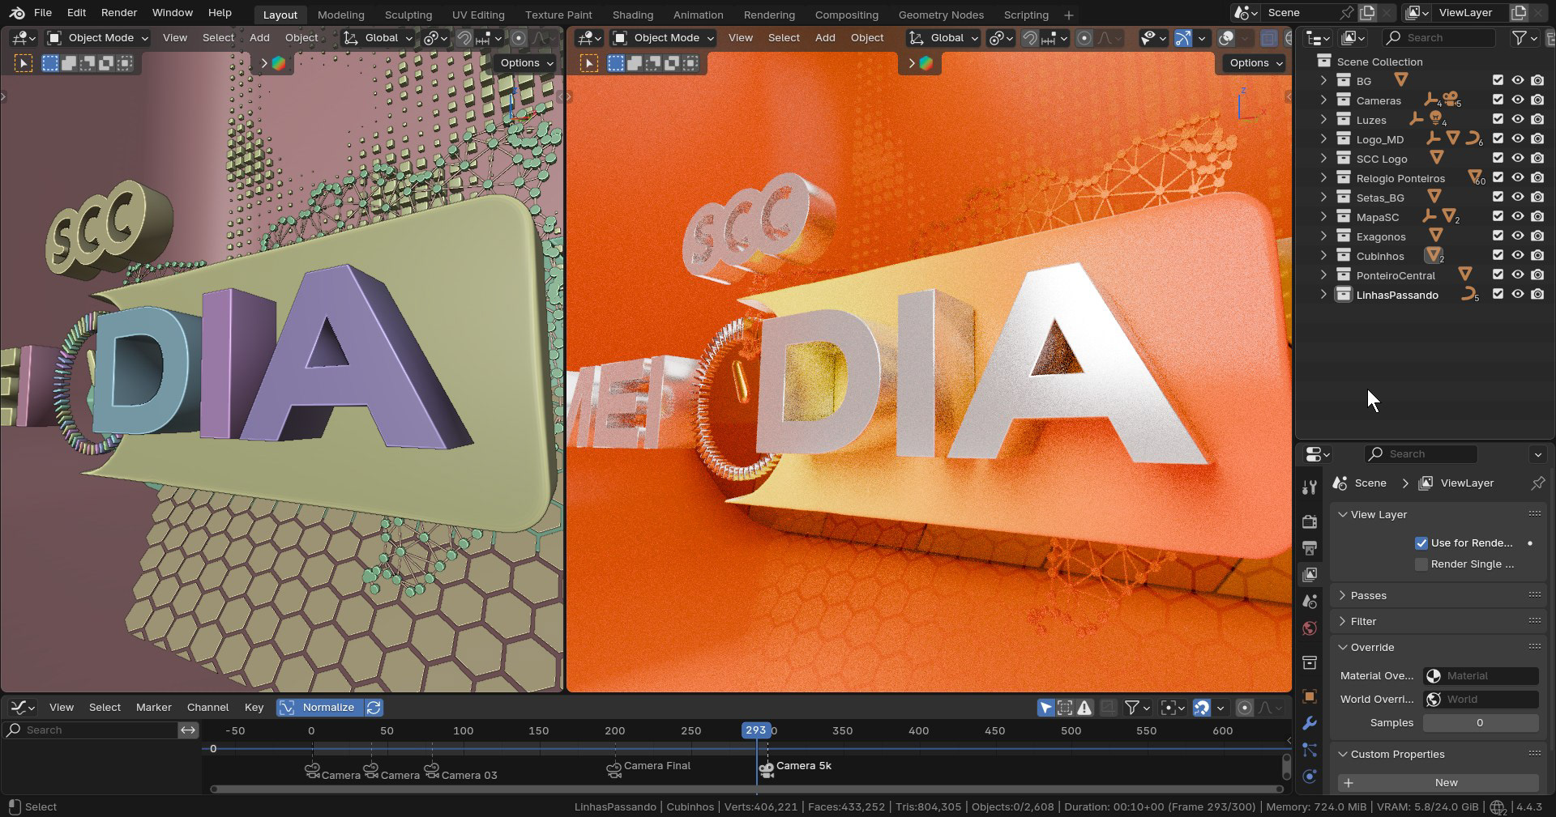Click the World override field

click(x=1481, y=700)
